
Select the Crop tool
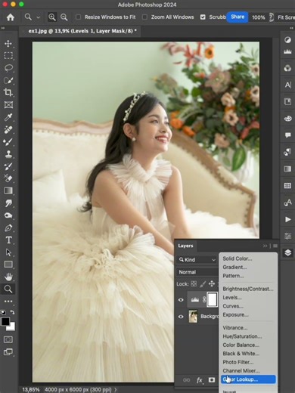point(8,92)
